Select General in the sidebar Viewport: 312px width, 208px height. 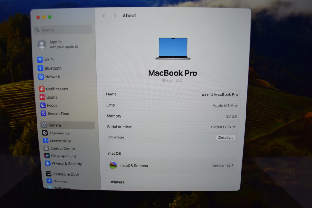tap(68, 125)
